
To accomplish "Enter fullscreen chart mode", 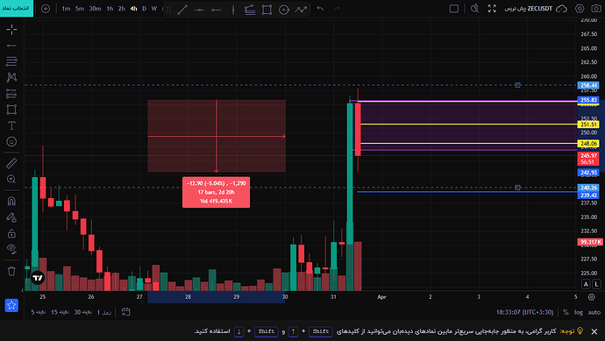I will pos(492,9).
